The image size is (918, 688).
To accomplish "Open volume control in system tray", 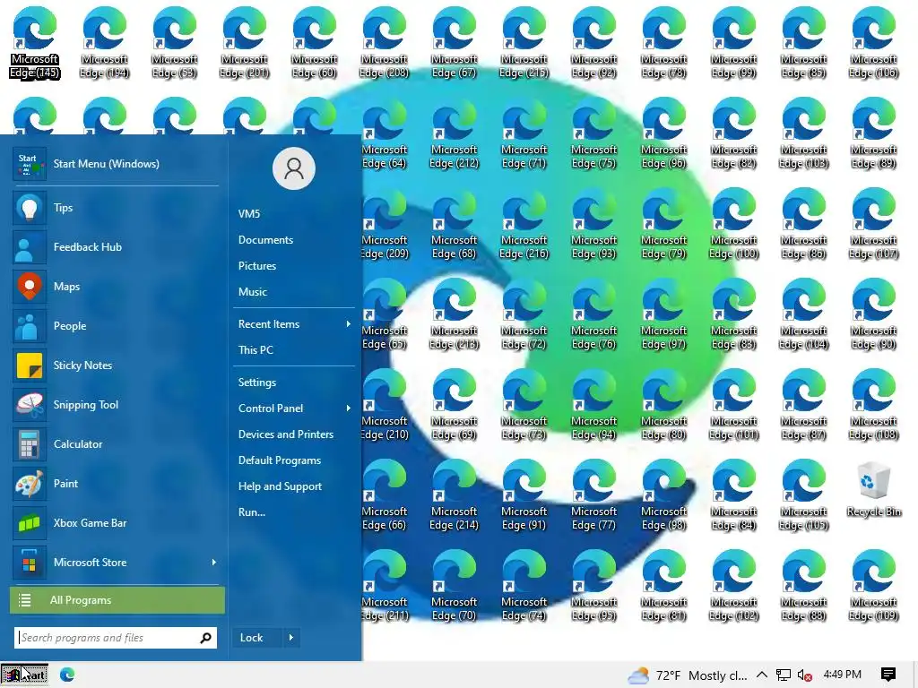I will 805,675.
